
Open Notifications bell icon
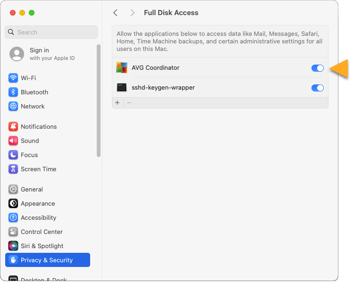13,126
